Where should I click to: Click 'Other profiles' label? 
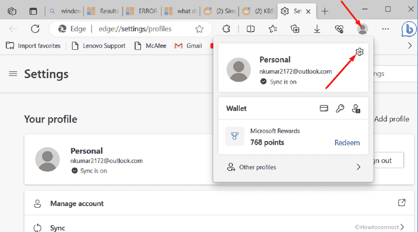258,167
